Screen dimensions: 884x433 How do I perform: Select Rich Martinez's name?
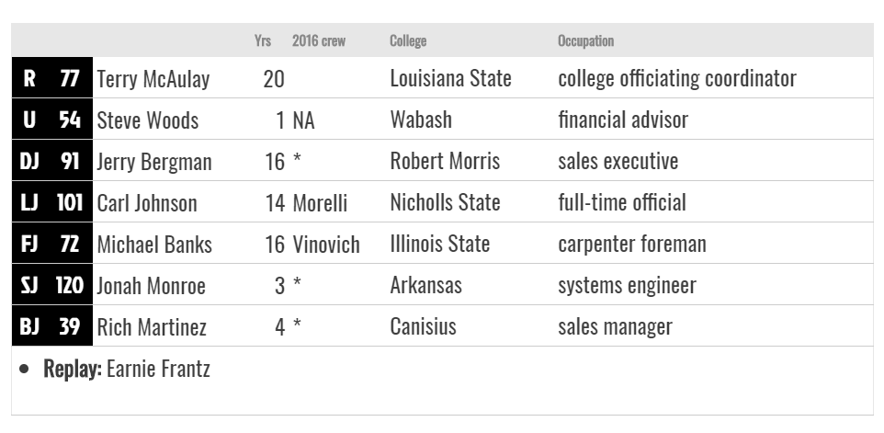(152, 327)
